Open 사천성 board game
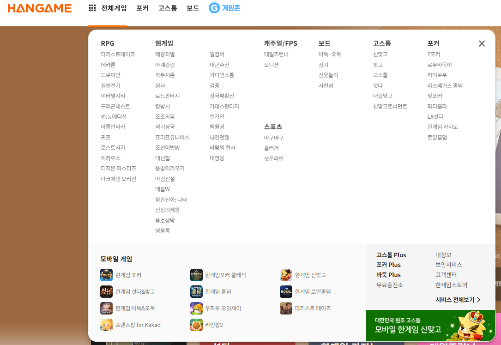This screenshot has height=345, width=501. click(326, 85)
